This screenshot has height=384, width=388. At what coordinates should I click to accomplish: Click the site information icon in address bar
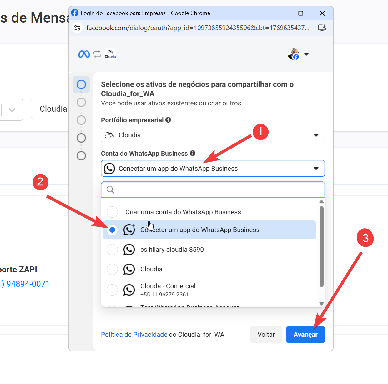point(78,28)
